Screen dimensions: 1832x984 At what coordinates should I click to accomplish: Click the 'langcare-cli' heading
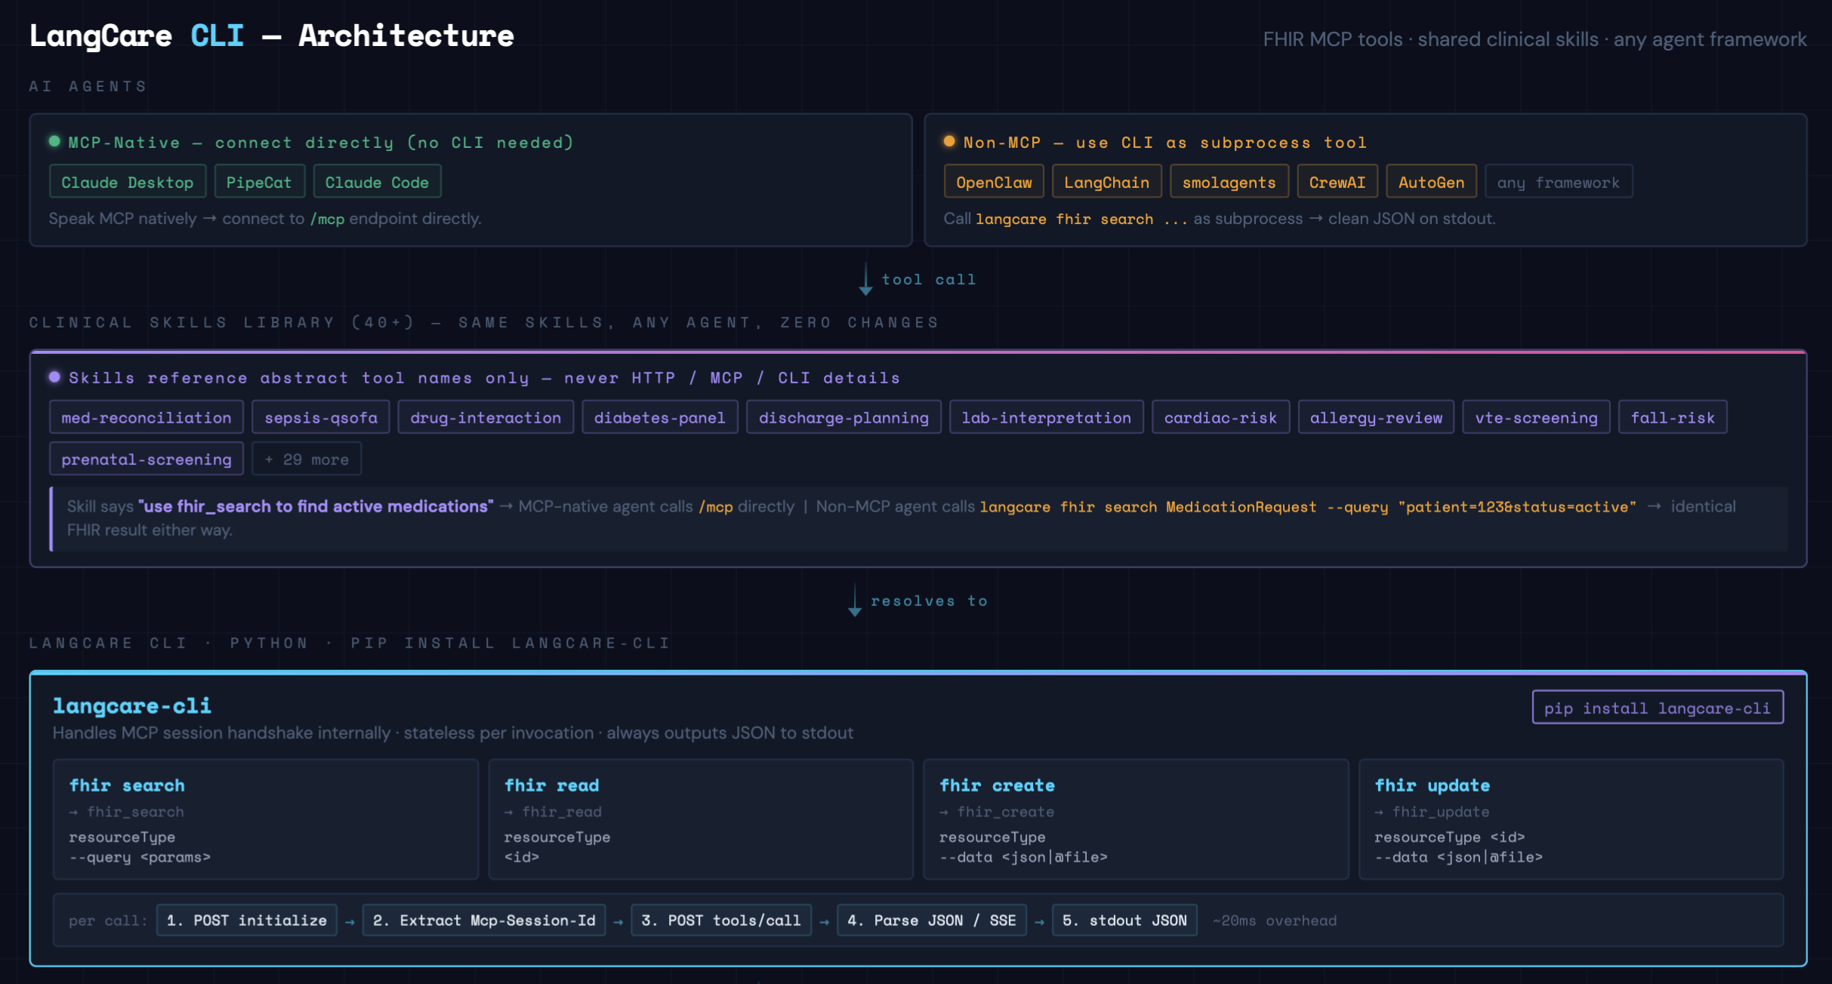tap(132, 706)
